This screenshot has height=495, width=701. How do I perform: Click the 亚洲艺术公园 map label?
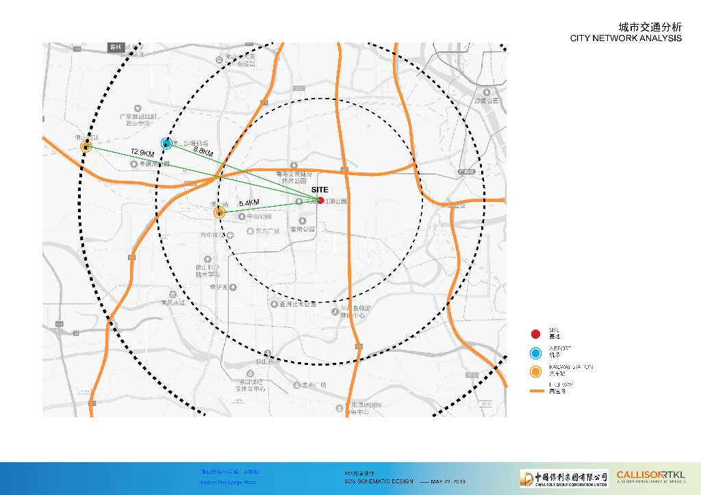click(298, 304)
